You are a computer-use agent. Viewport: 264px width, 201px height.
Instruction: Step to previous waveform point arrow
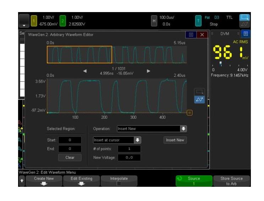pos(85,71)
